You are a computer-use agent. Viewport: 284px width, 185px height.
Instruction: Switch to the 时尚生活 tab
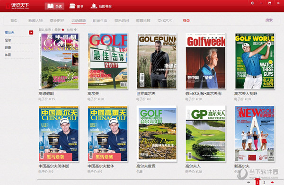point(100,21)
